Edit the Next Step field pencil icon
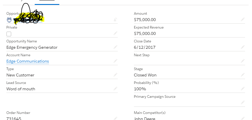This screenshot has height=120, width=252. (243, 61)
